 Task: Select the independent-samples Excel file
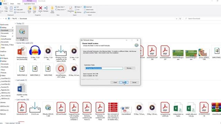click(x=178, y=110)
